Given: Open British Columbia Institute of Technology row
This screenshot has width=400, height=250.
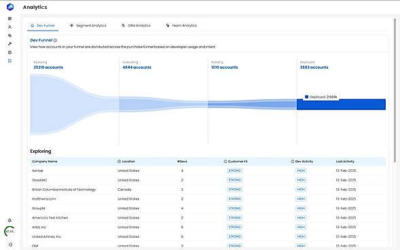Looking at the screenshot, I should (x=208, y=190).
